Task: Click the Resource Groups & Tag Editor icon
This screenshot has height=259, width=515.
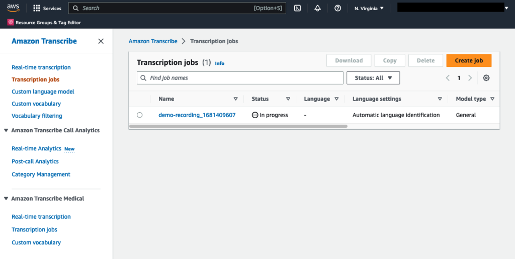Action: [11, 22]
